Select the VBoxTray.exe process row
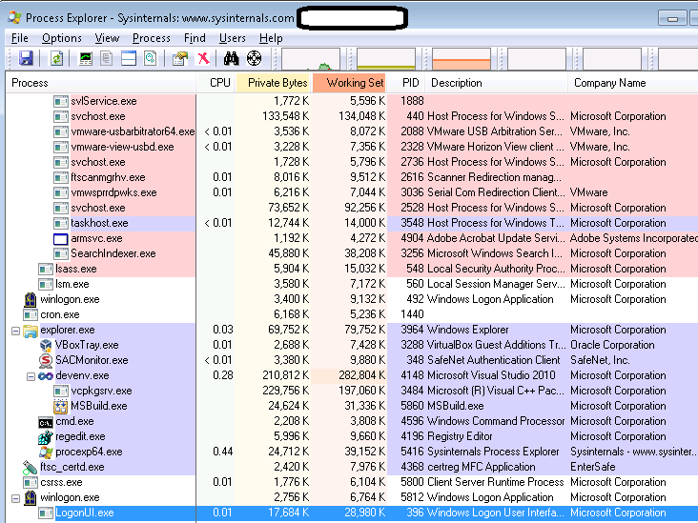The image size is (698, 523). tap(86, 345)
